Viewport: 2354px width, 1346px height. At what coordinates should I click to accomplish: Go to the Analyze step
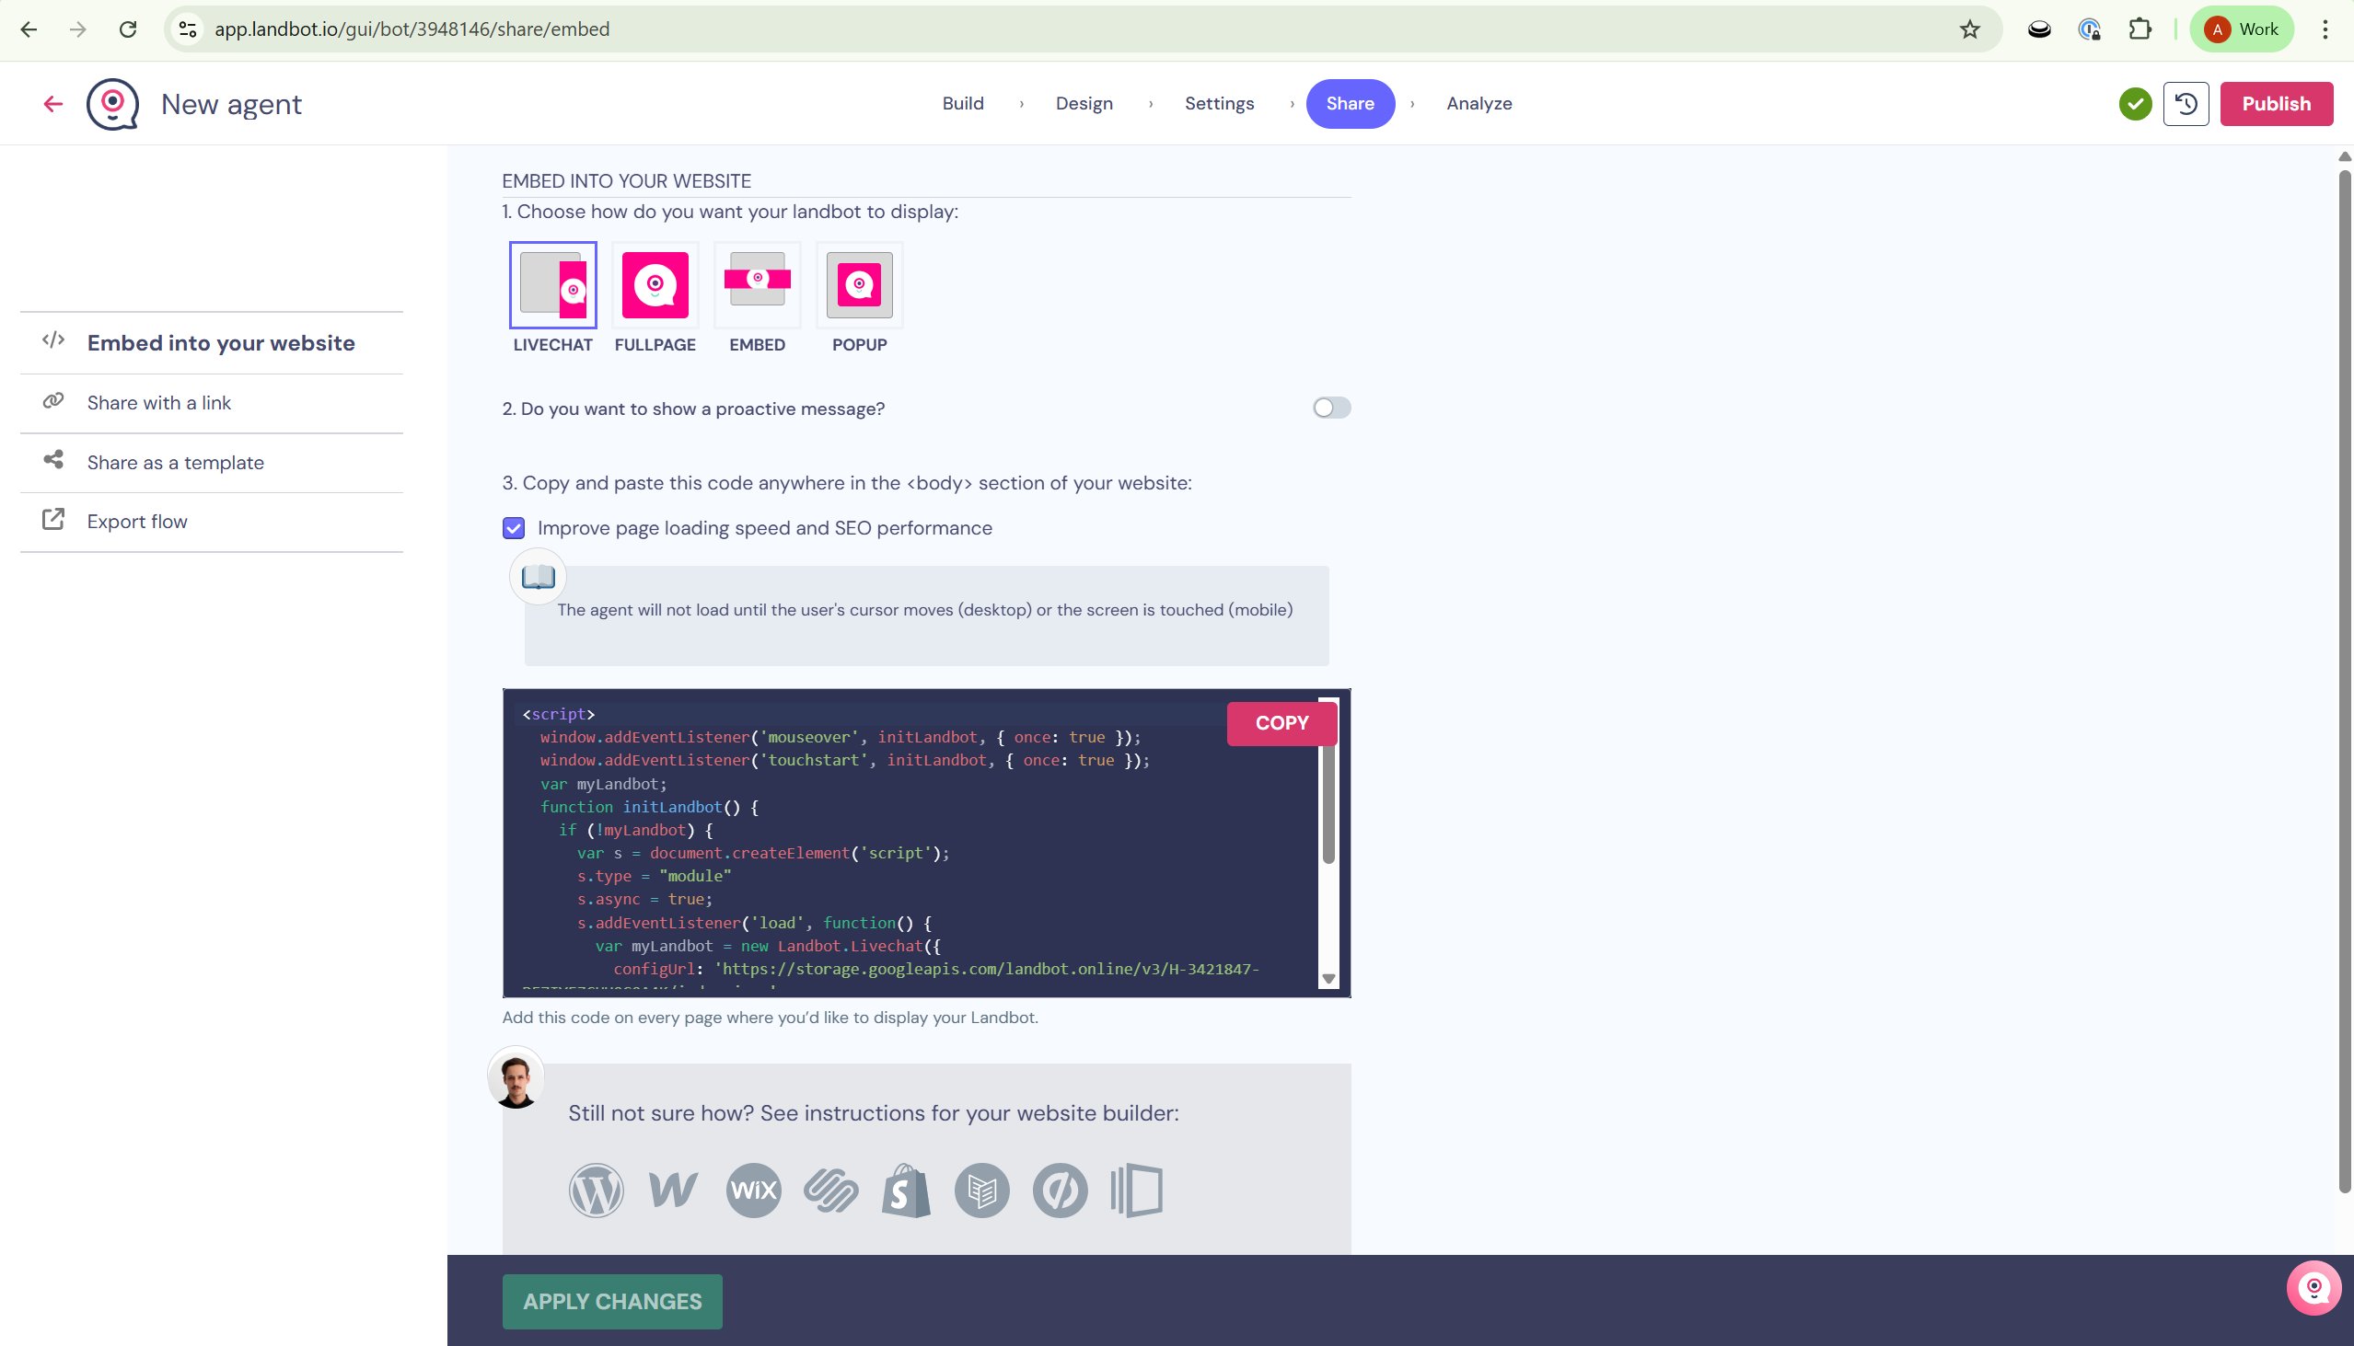[1479, 104]
